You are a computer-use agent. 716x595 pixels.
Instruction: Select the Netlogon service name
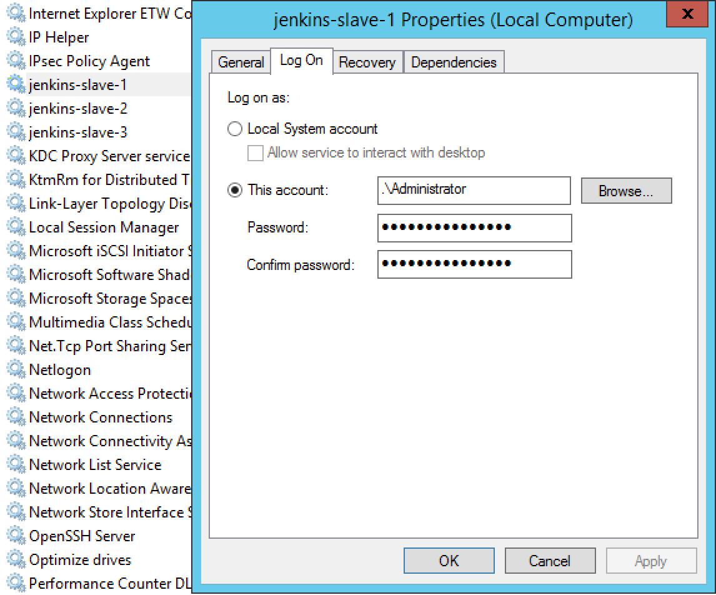click(x=60, y=370)
